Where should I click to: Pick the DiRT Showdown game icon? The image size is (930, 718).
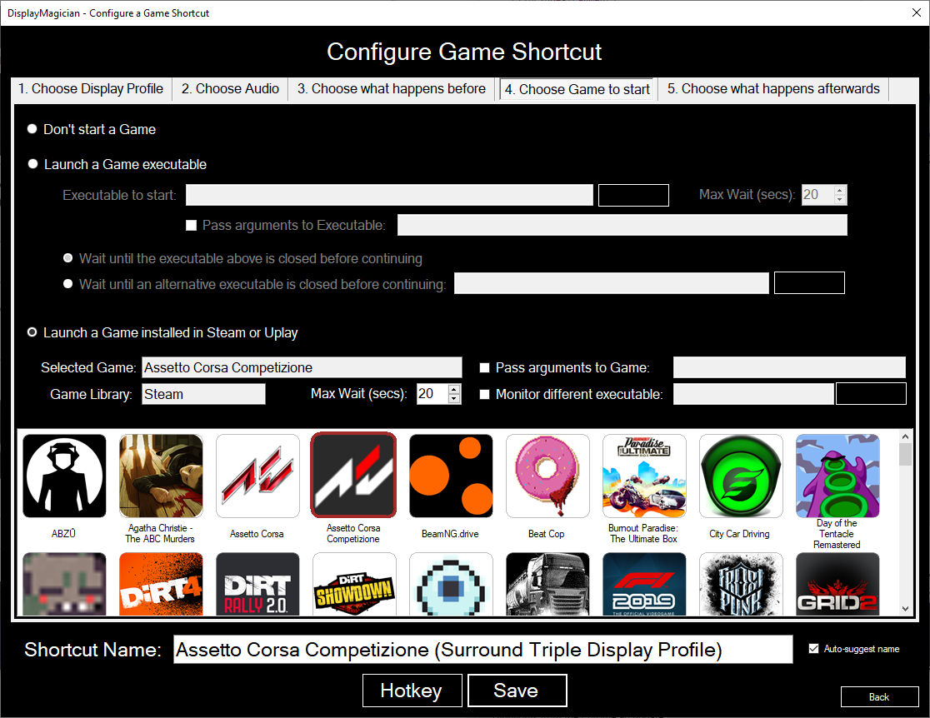[x=354, y=584]
